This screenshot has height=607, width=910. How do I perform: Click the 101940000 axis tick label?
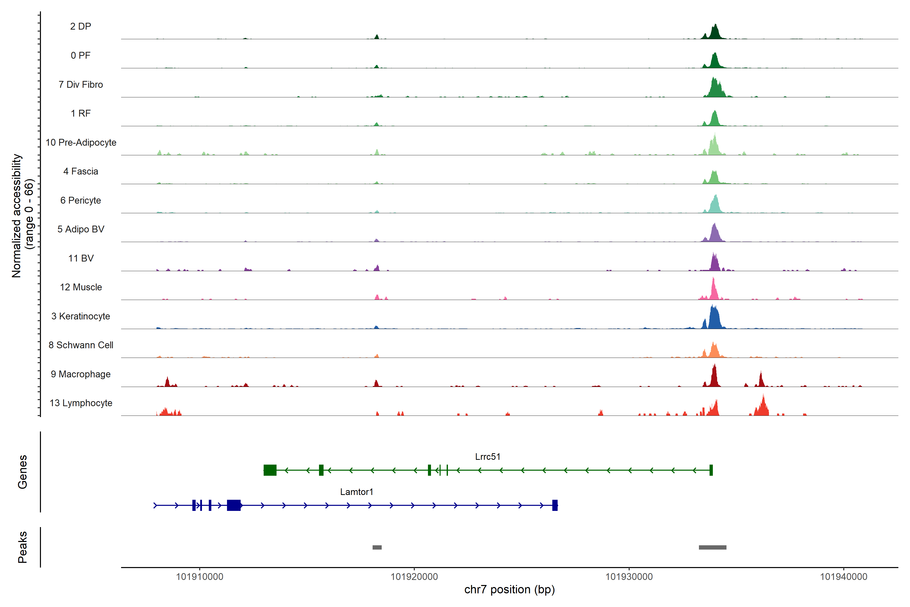[844, 577]
